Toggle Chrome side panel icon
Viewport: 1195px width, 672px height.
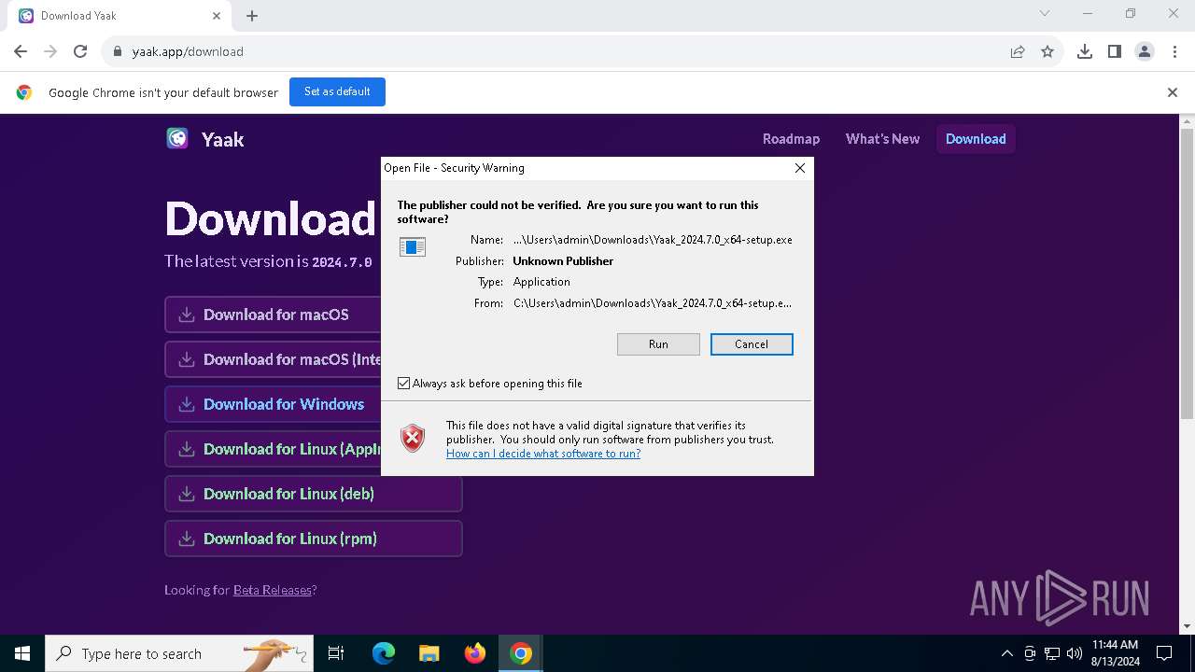pyautogui.click(x=1115, y=51)
